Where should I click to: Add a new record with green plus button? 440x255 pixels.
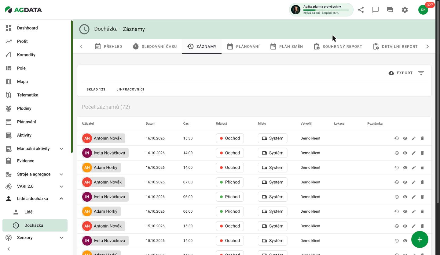coord(420,239)
